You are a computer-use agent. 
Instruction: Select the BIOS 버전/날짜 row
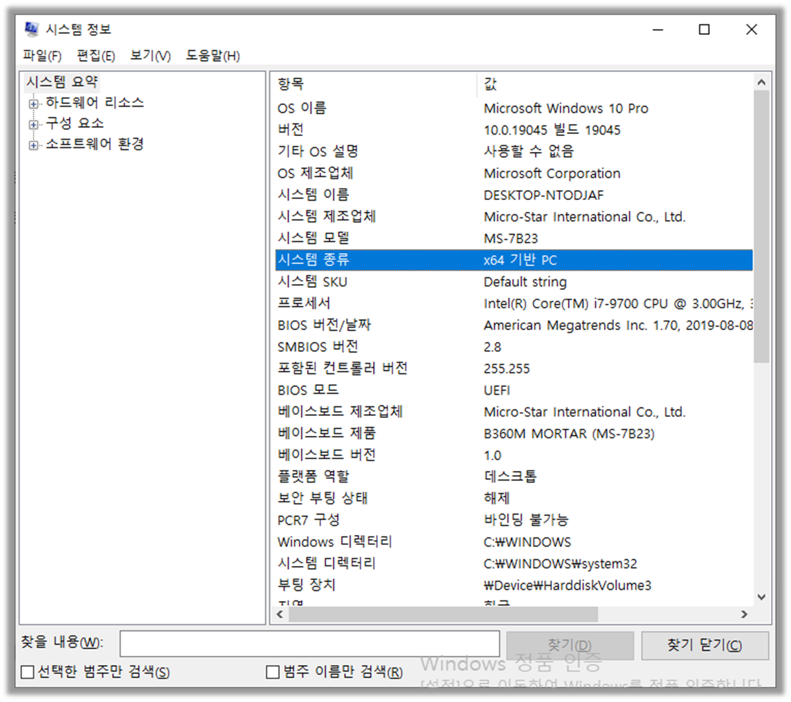click(514, 326)
